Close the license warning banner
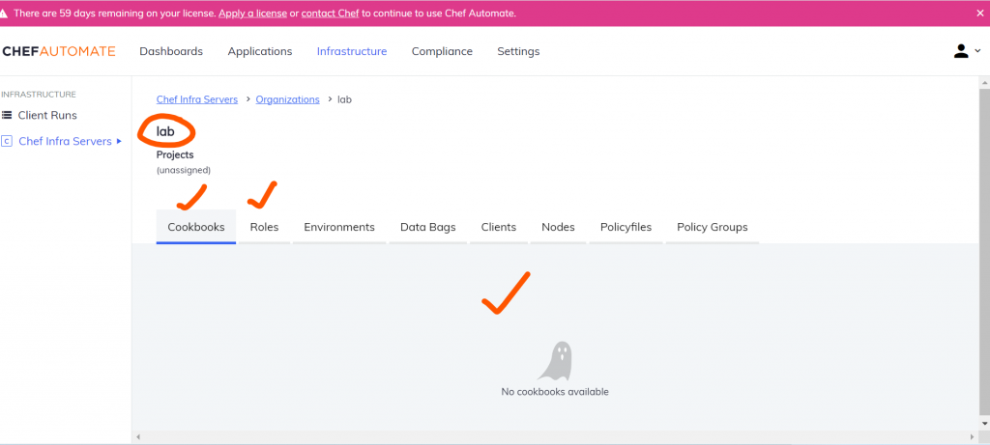Image resolution: width=990 pixels, height=445 pixels. (977, 14)
